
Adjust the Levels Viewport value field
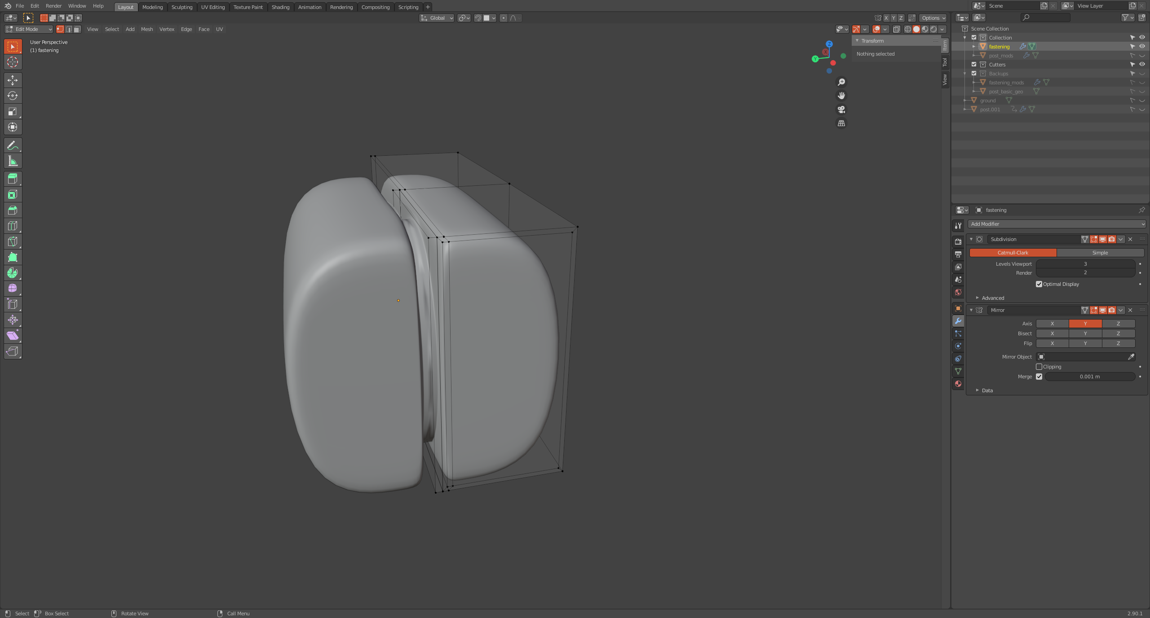(1085, 264)
